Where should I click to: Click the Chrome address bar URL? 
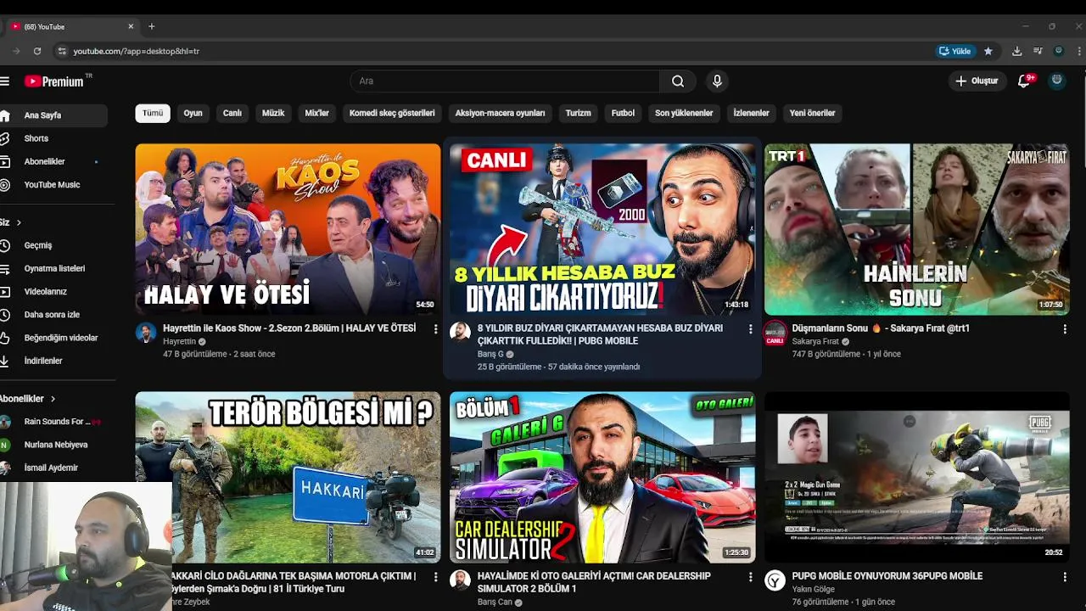tap(136, 51)
